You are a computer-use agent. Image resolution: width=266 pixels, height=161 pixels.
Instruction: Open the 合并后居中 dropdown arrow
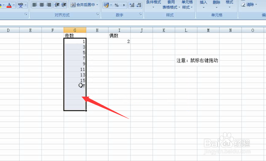97,5
